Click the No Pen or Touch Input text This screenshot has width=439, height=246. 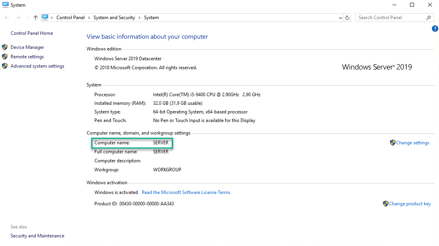[204, 121]
